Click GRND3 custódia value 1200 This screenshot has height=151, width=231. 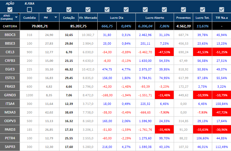coord(30,95)
